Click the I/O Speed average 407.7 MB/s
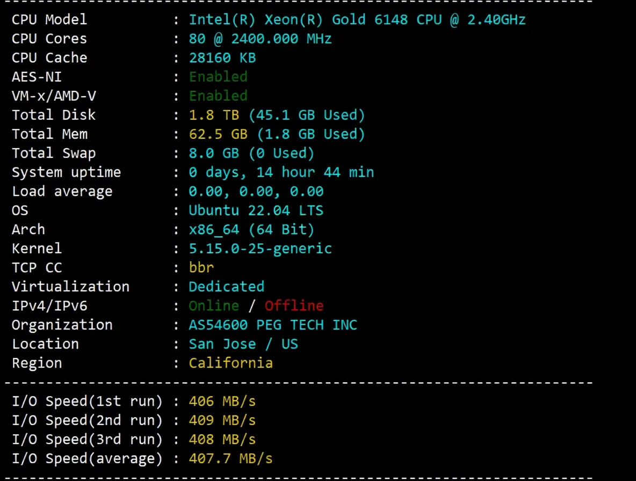Image resolution: width=636 pixels, height=481 pixels. coord(230,458)
